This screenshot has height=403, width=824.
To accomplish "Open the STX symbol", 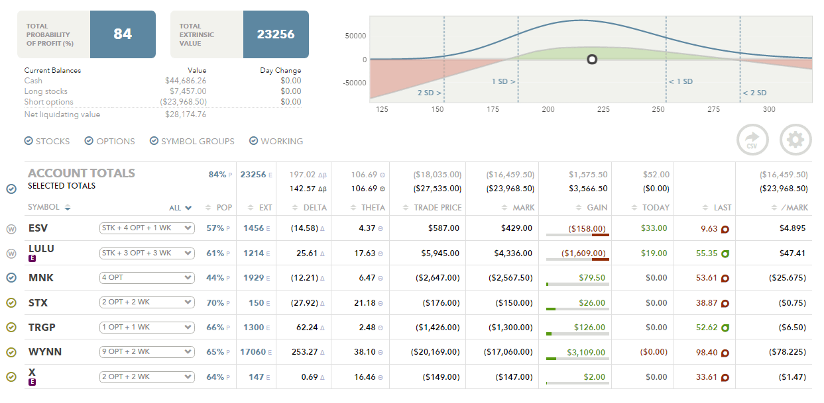I will coord(38,303).
